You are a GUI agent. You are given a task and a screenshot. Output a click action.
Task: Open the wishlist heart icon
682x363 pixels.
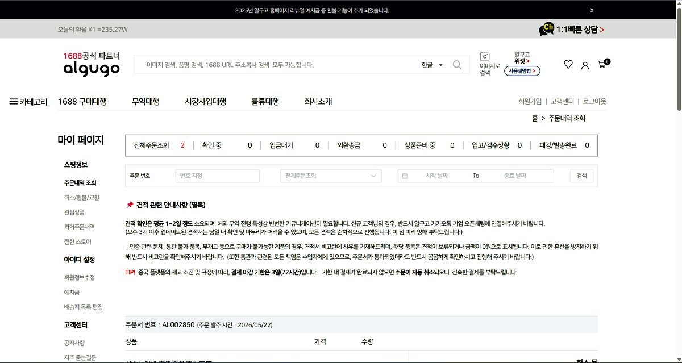tap(568, 65)
